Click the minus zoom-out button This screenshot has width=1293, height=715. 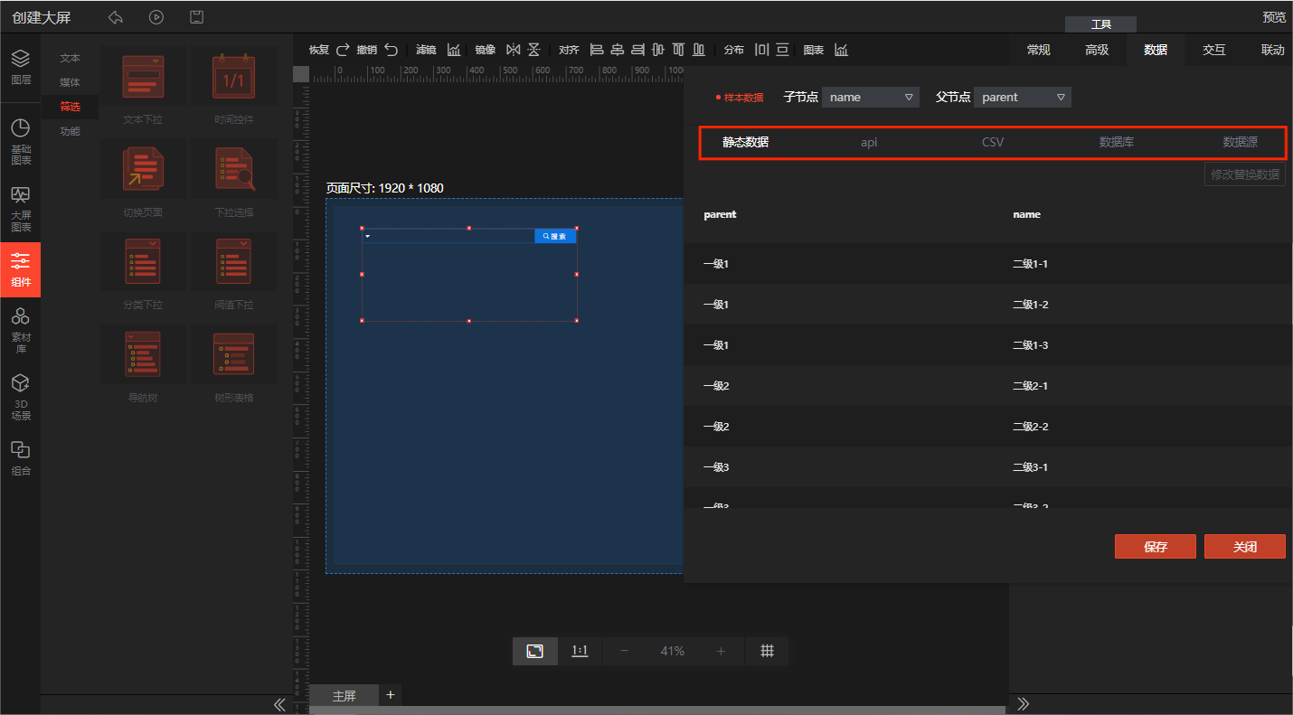click(x=624, y=651)
